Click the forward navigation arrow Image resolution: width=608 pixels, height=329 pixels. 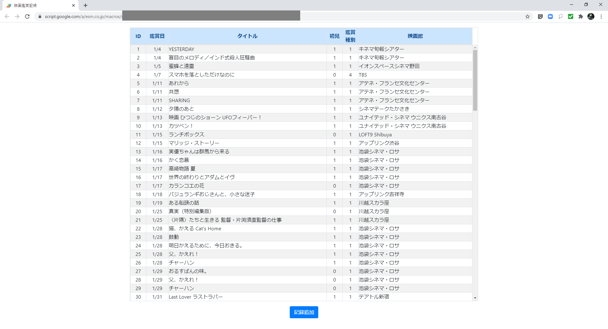coord(17,16)
